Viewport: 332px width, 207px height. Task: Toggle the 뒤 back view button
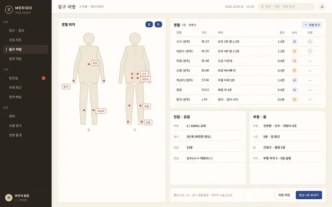[x=158, y=24]
